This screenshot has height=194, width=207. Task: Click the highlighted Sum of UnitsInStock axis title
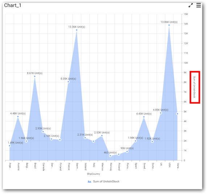click(194, 87)
